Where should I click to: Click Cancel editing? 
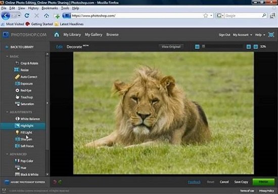coord(224,182)
